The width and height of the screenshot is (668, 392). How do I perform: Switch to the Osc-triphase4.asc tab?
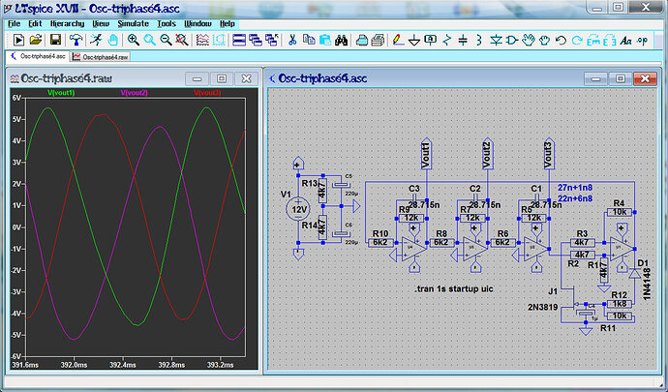pos(38,56)
